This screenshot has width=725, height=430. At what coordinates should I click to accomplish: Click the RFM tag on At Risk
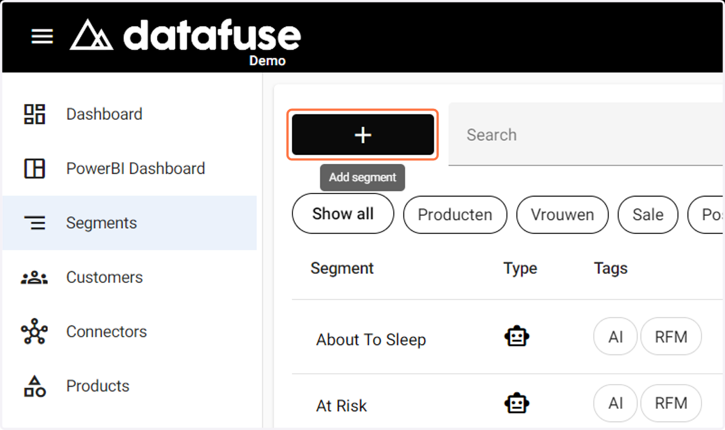coord(671,403)
